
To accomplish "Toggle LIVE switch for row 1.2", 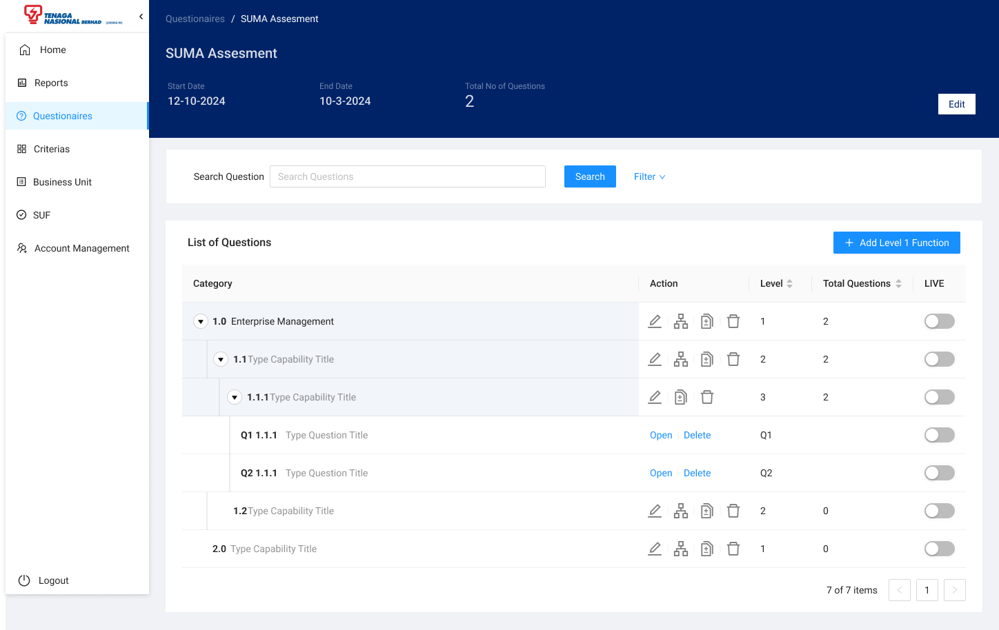I will point(940,511).
